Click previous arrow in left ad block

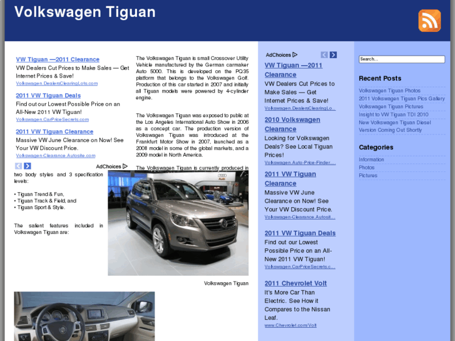pyautogui.click(x=18, y=166)
